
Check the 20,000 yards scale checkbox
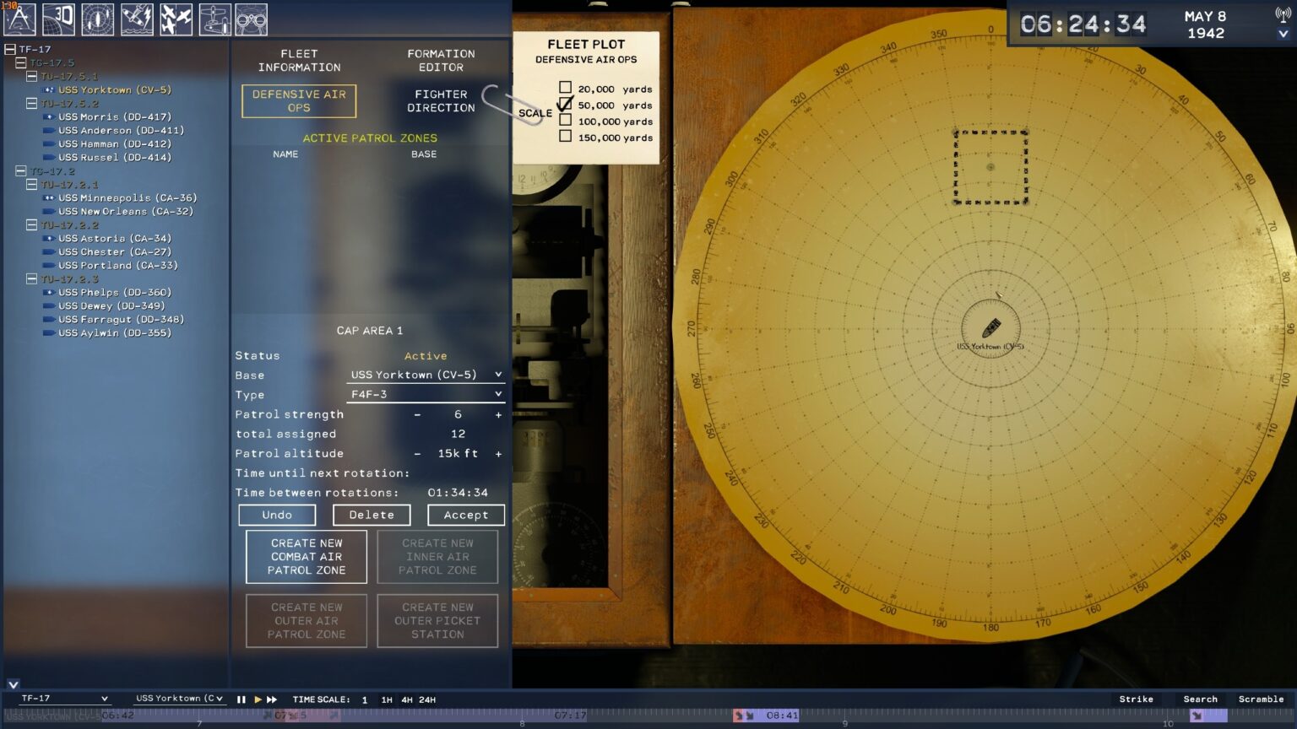point(565,88)
